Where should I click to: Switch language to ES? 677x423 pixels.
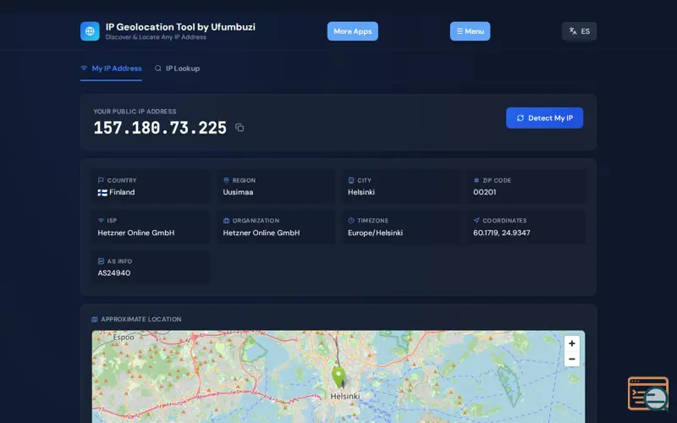579,31
